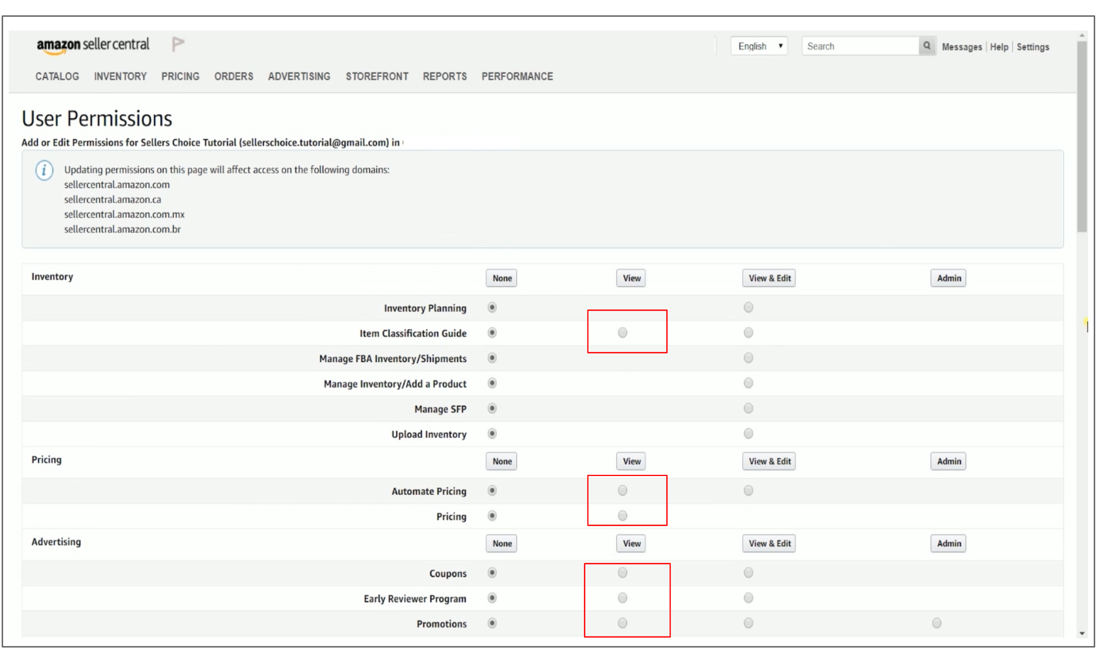
Task: Click the Pricing section None button
Action: (502, 461)
